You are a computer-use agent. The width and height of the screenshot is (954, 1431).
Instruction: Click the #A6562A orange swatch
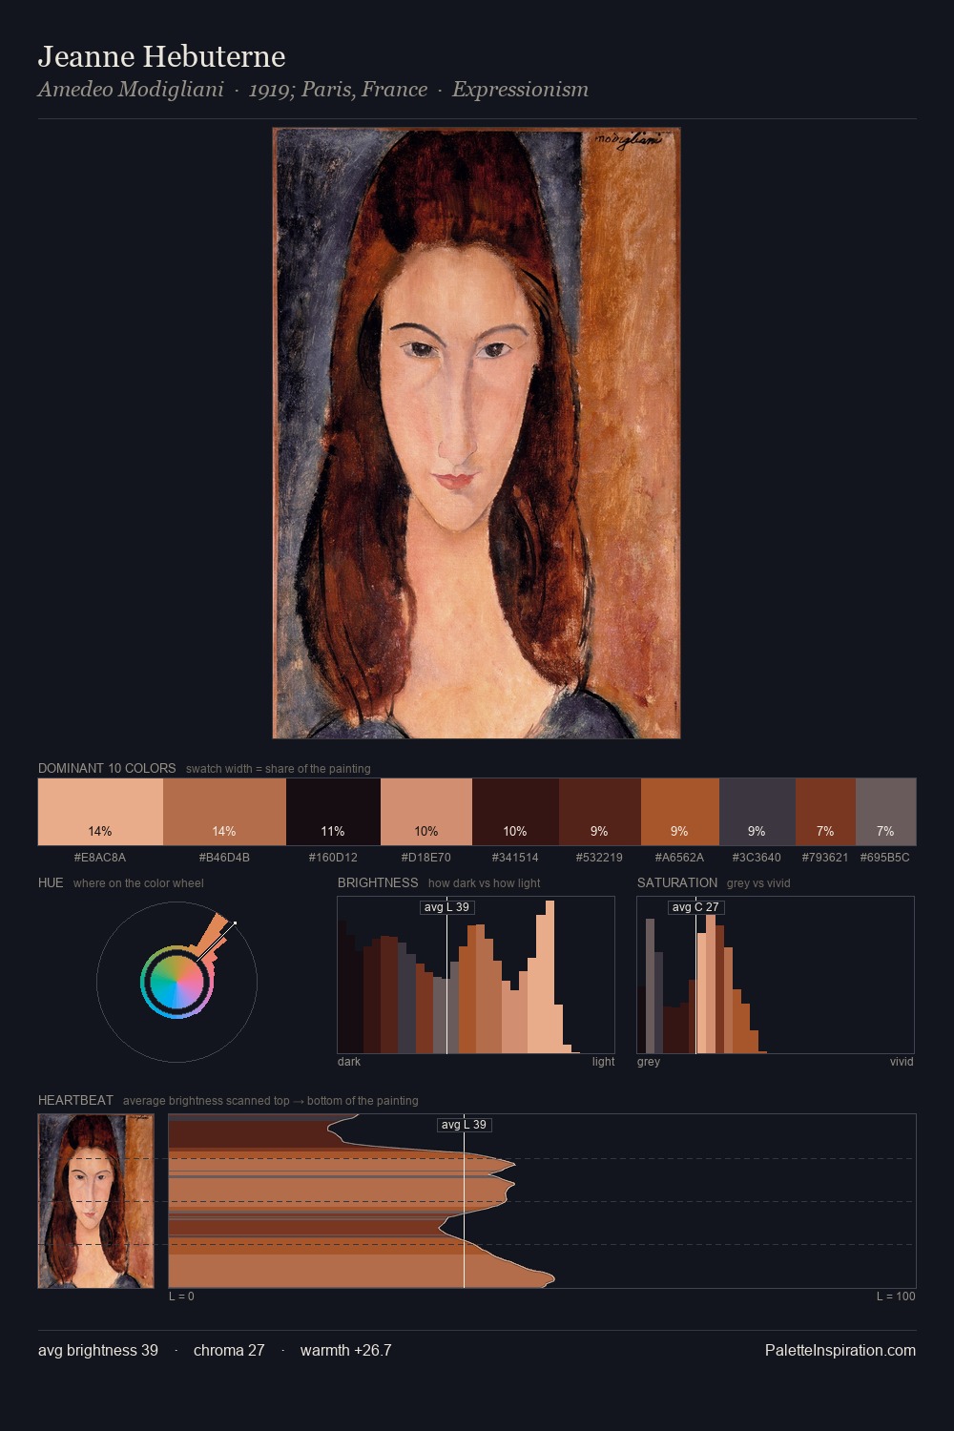(x=680, y=812)
